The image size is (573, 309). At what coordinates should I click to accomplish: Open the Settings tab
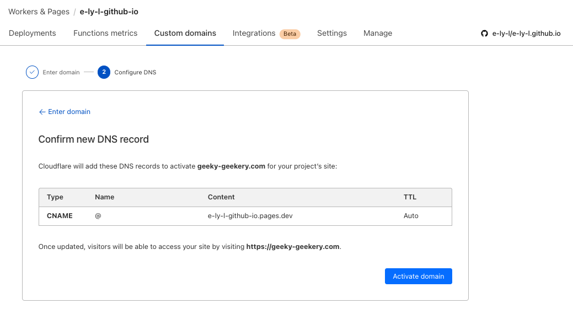point(332,33)
